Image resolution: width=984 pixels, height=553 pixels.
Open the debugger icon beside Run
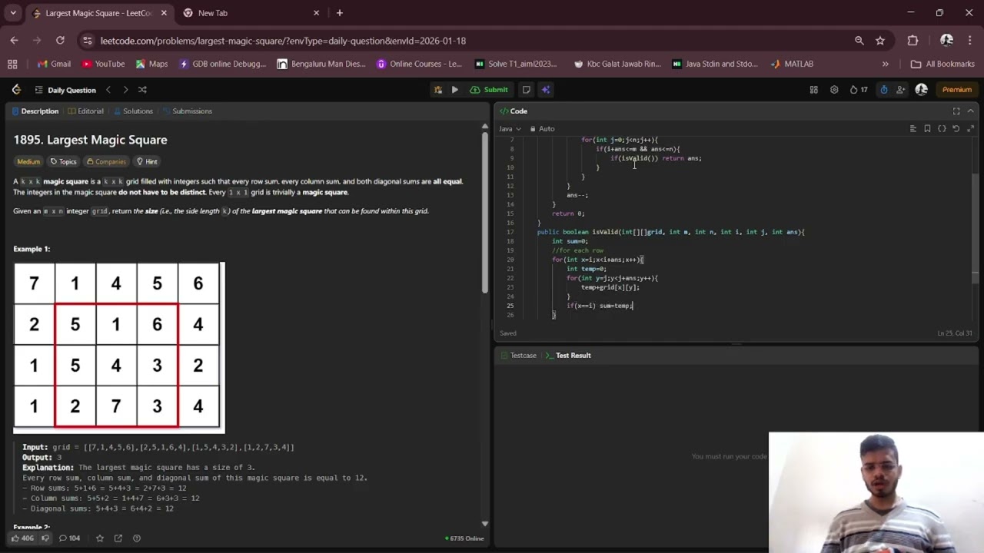pyautogui.click(x=438, y=90)
